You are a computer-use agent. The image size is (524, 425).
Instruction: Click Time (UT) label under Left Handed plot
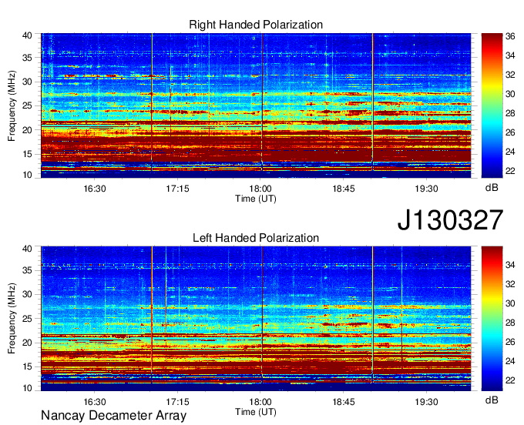[x=256, y=412]
